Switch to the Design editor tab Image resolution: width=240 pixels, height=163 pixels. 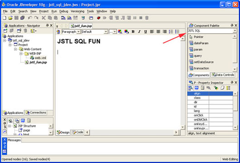coord(63,132)
